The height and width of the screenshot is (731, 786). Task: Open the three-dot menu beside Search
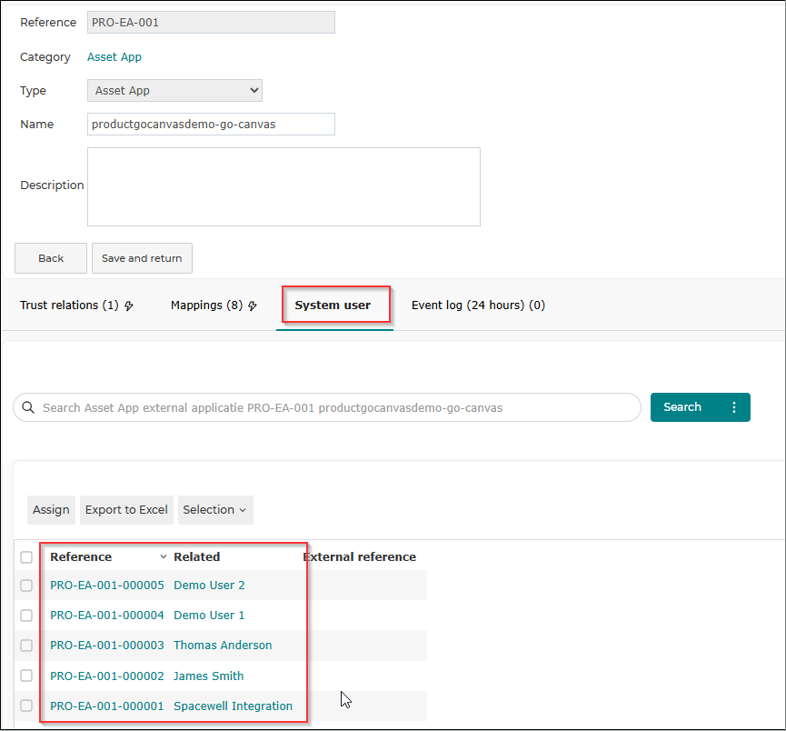point(734,407)
